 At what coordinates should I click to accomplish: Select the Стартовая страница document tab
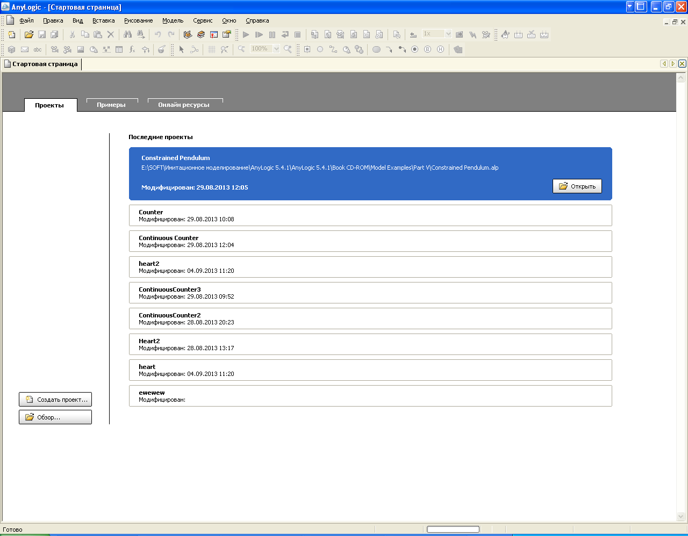coord(41,64)
